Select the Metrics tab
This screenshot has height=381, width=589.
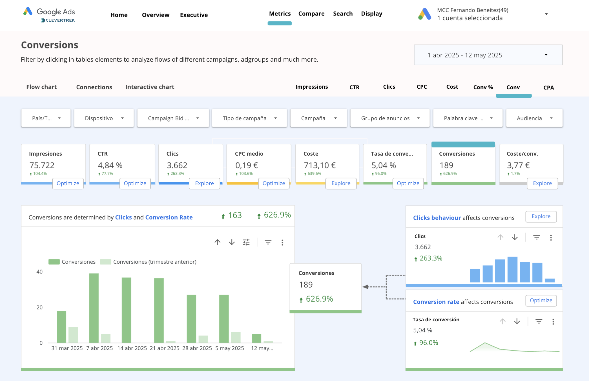[280, 14]
